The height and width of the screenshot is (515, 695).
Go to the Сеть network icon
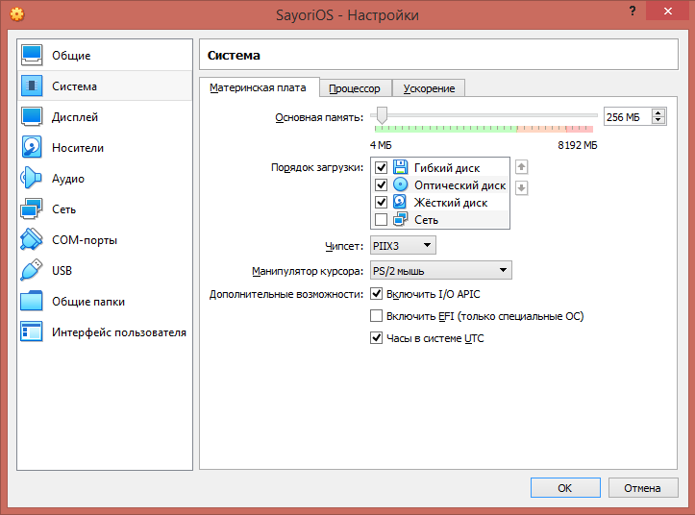(x=33, y=209)
